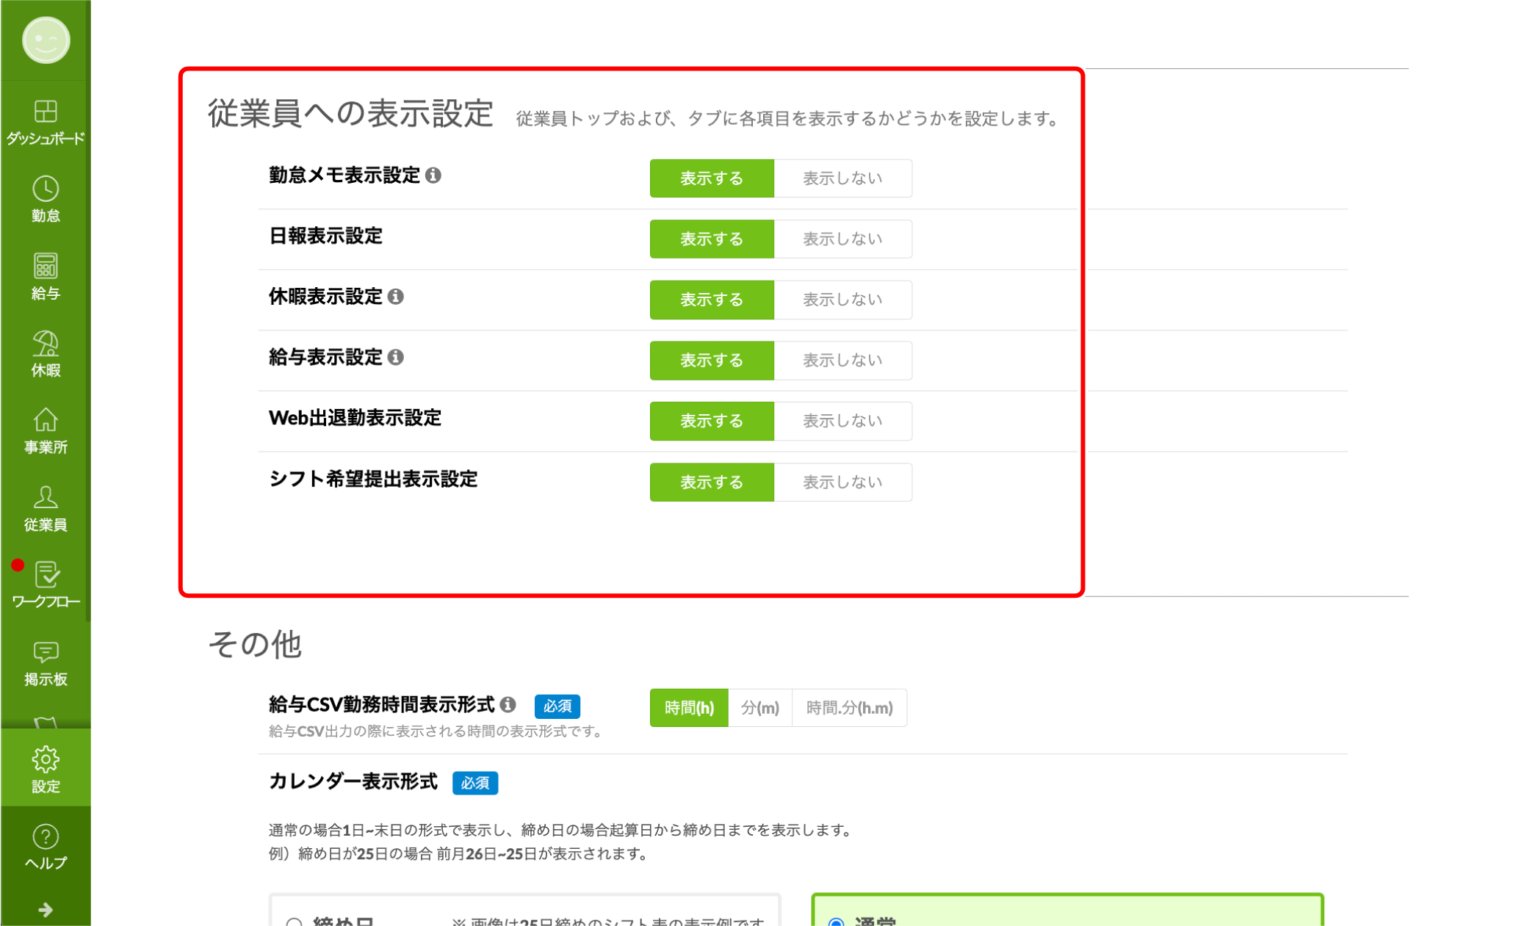1513x926 pixels.
Task: Set シフト希望提出表示設定 to 表示しない
Action: click(842, 482)
